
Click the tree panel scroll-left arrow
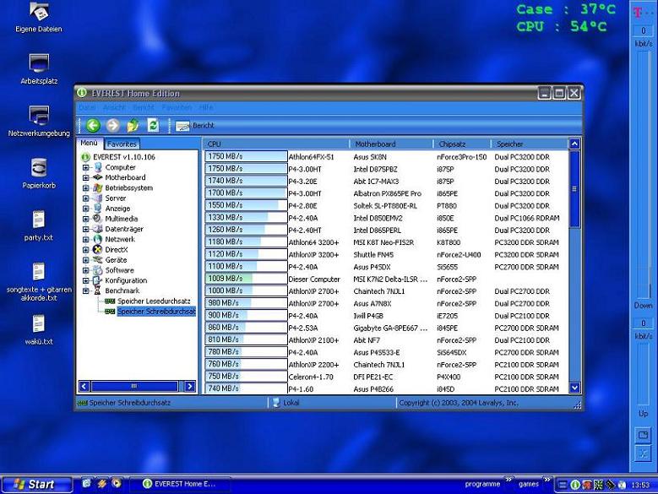[84, 386]
